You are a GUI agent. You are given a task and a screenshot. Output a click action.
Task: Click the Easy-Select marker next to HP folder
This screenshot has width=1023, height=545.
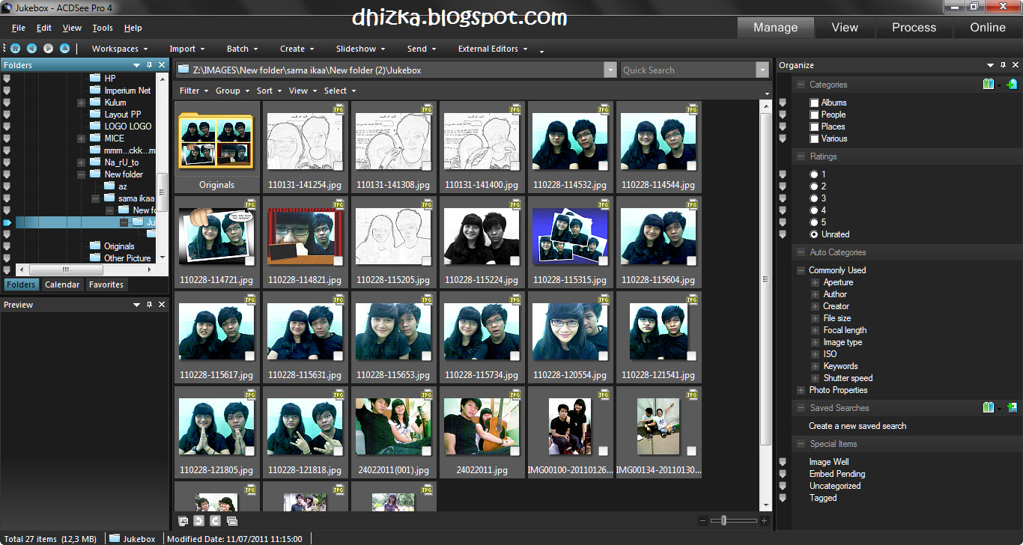coord(7,78)
